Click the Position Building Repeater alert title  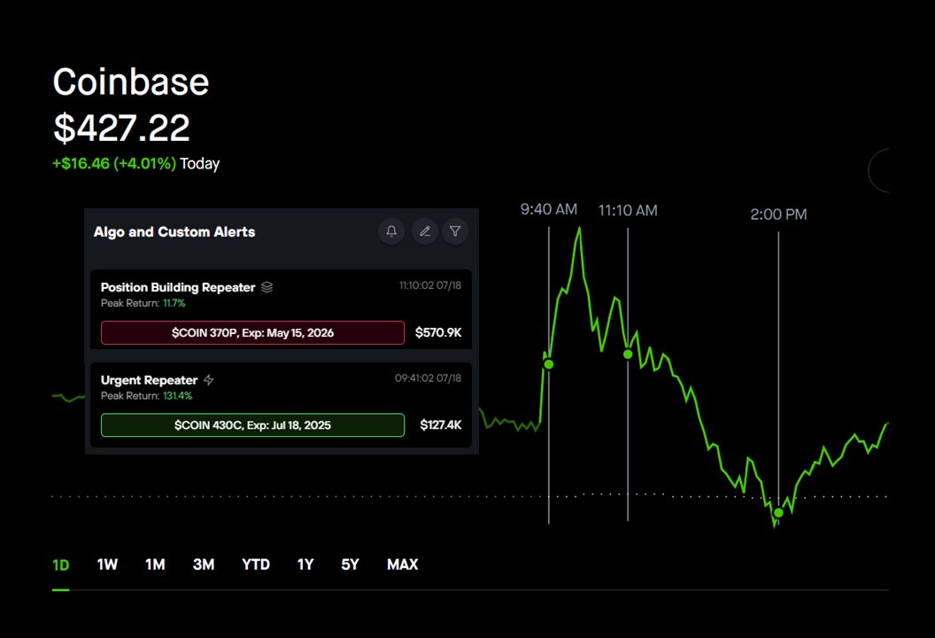[178, 287]
